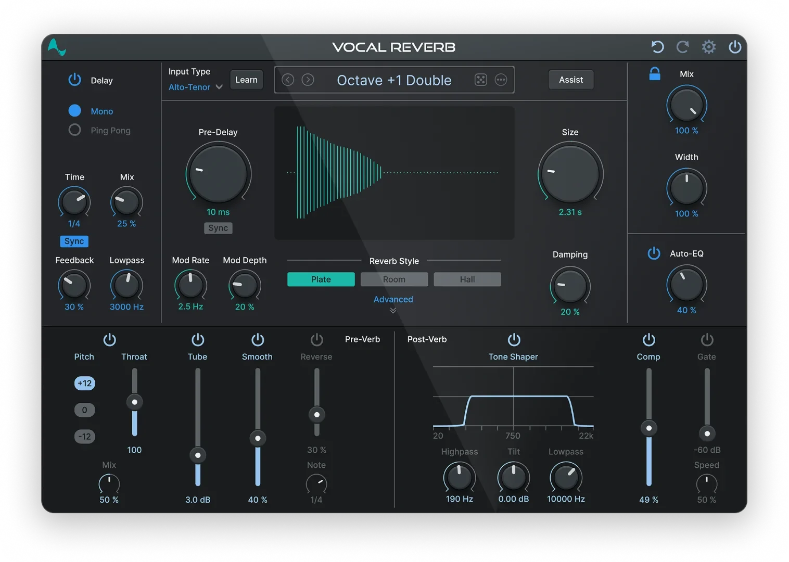Viewport: 789px width, 562px height.
Task: Click the delay Mix knob
Action: [x=126, y=202]
